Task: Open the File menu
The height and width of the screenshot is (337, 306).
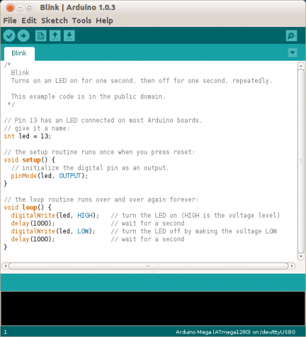Action: coord(10,20)
